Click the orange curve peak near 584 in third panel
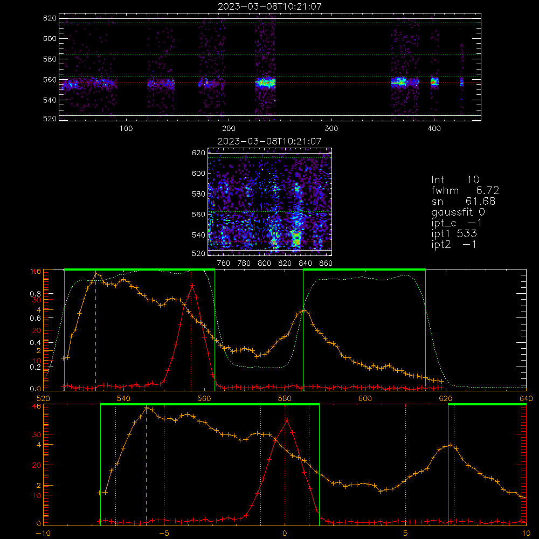 (304, 310)
